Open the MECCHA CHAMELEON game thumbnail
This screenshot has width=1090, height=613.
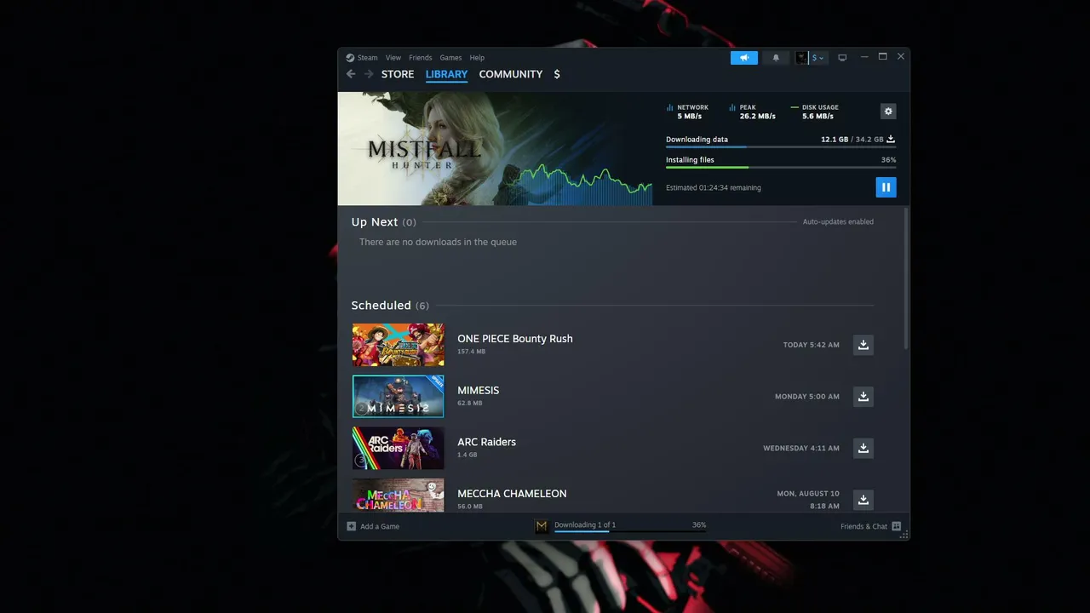[x=398, y=496]
